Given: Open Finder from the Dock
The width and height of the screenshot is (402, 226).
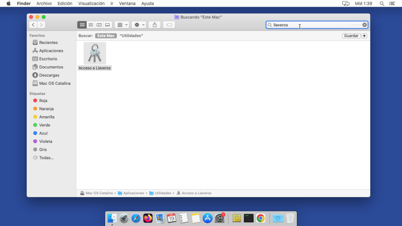Looking at the screenshot, I should tap(112, 218).
